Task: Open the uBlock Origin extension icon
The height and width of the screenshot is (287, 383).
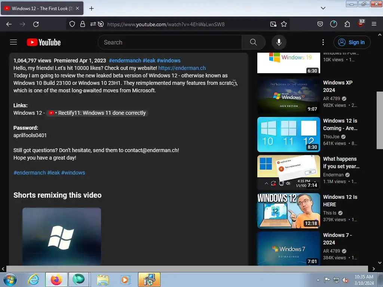Action: pos(361,24)
